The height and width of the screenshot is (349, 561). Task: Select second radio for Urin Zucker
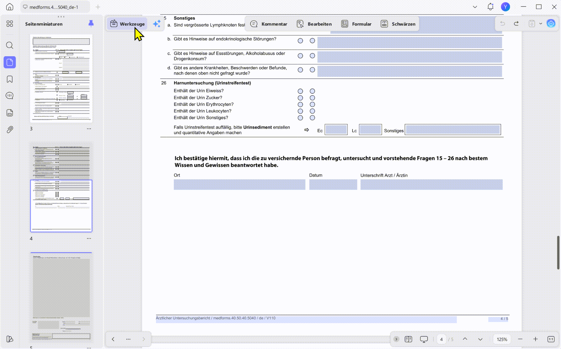pyautogui.click(x=312, y=98)
